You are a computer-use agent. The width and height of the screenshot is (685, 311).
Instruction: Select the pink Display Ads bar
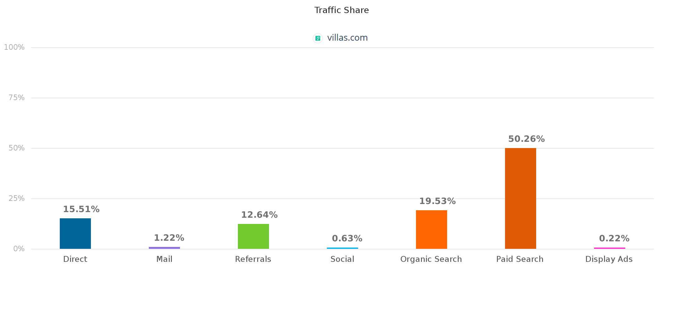tap(610, 248)
